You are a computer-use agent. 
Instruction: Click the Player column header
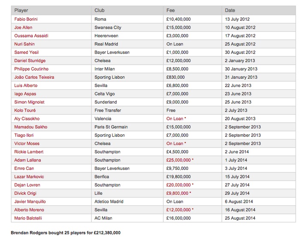pos(21,10)
